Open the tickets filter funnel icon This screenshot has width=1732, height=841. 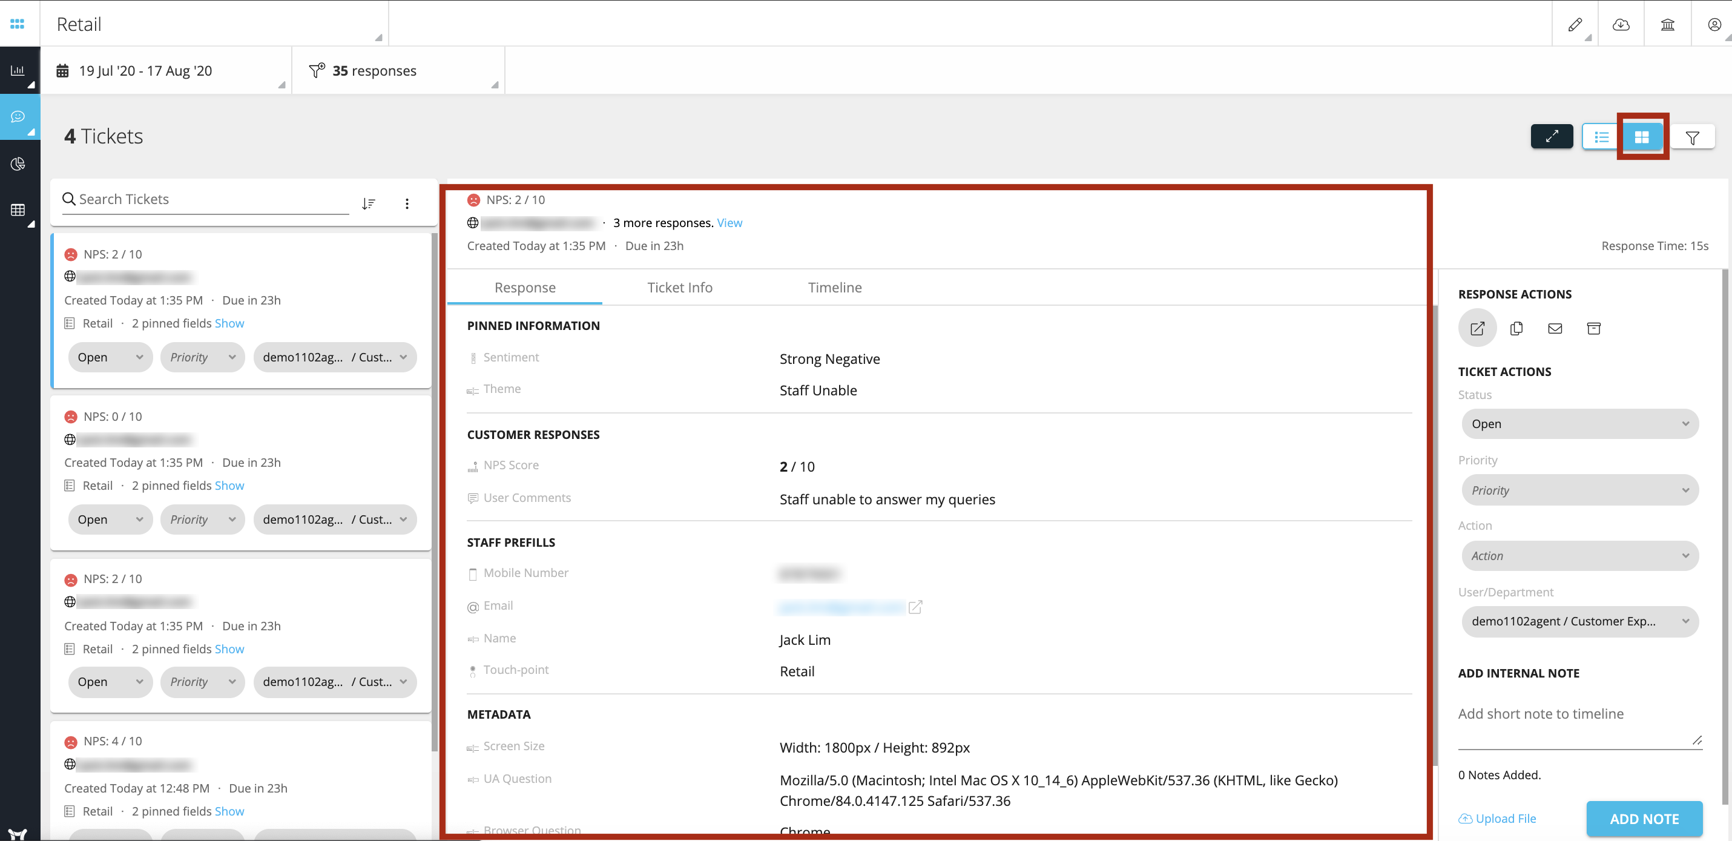(1692, 137)
